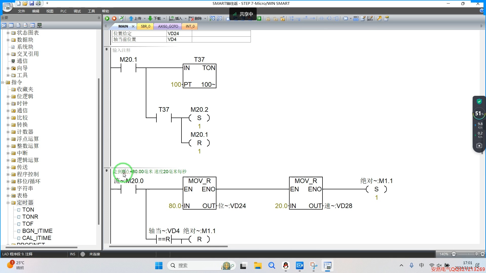486x273 pixels.
Task: Click the red Stop PLC button
Action: [x=114, y=18]
